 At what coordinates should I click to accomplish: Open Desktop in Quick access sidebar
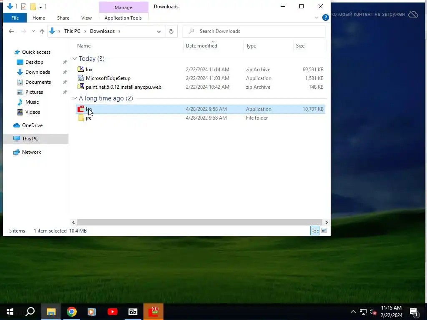click(34, 62)
